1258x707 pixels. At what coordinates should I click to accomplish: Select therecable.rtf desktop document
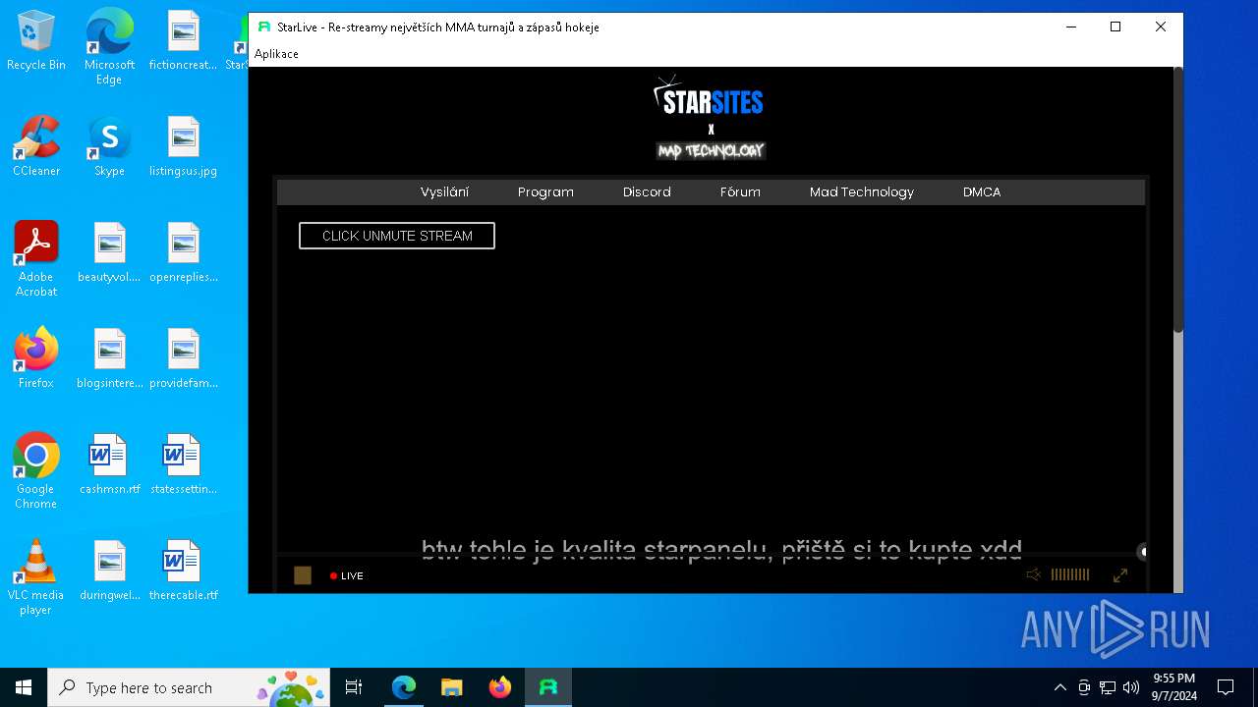tap(183, 571)
